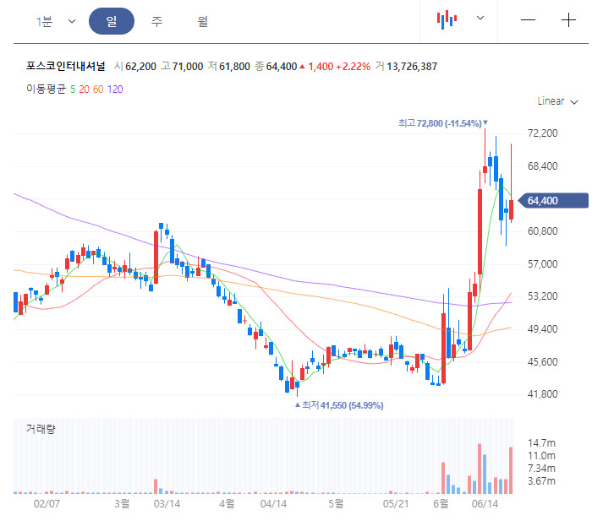Click the low price 61,800 value
This screenshot has width=603, height=526.
234,67
